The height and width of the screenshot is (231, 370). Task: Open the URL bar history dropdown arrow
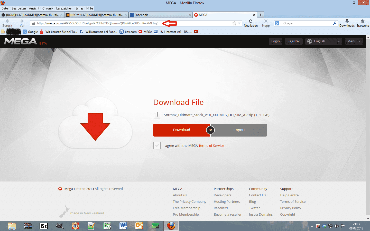239,23
